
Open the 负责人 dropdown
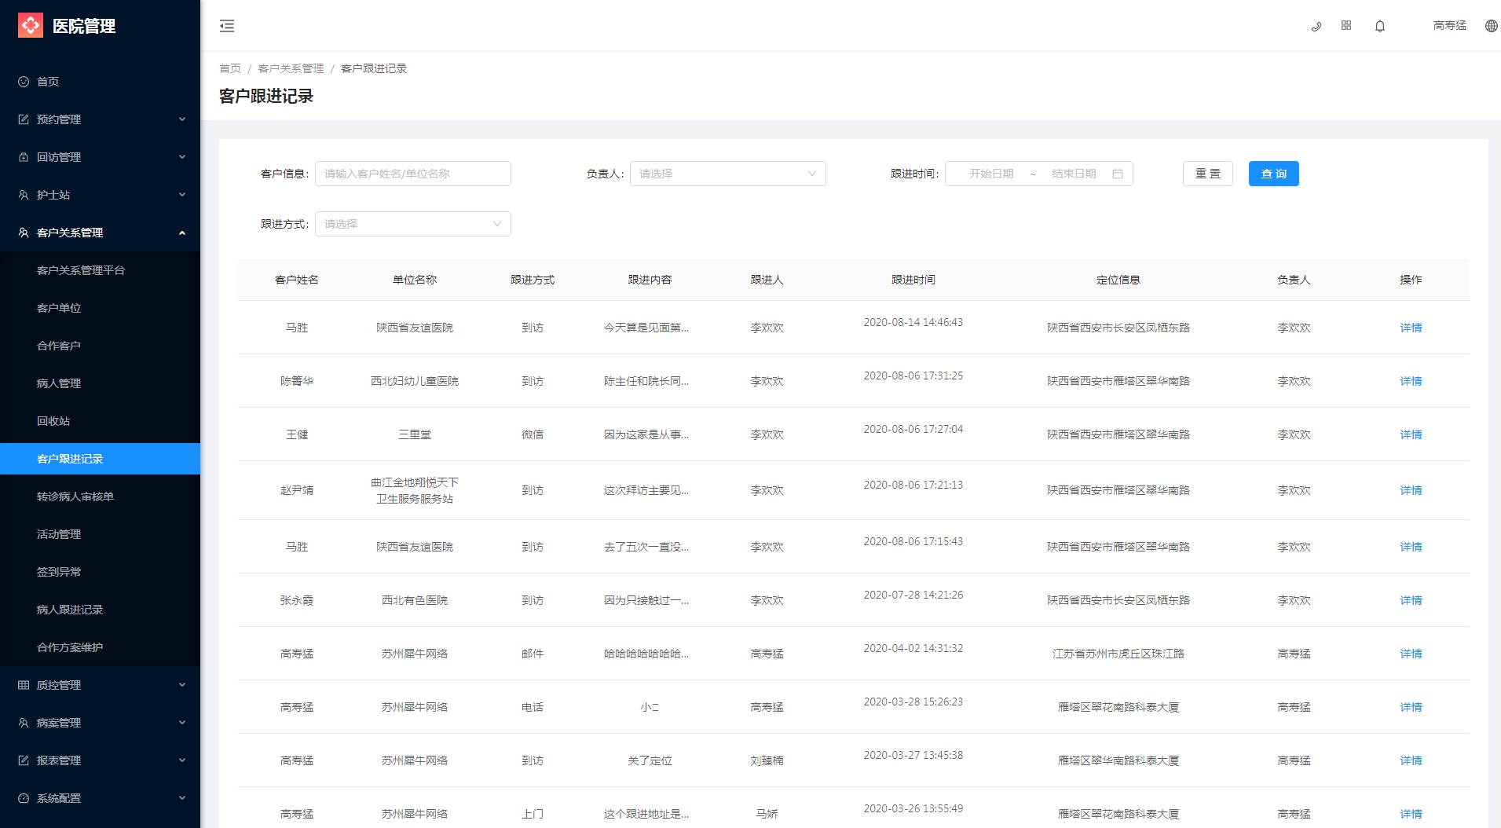[727, 174]
